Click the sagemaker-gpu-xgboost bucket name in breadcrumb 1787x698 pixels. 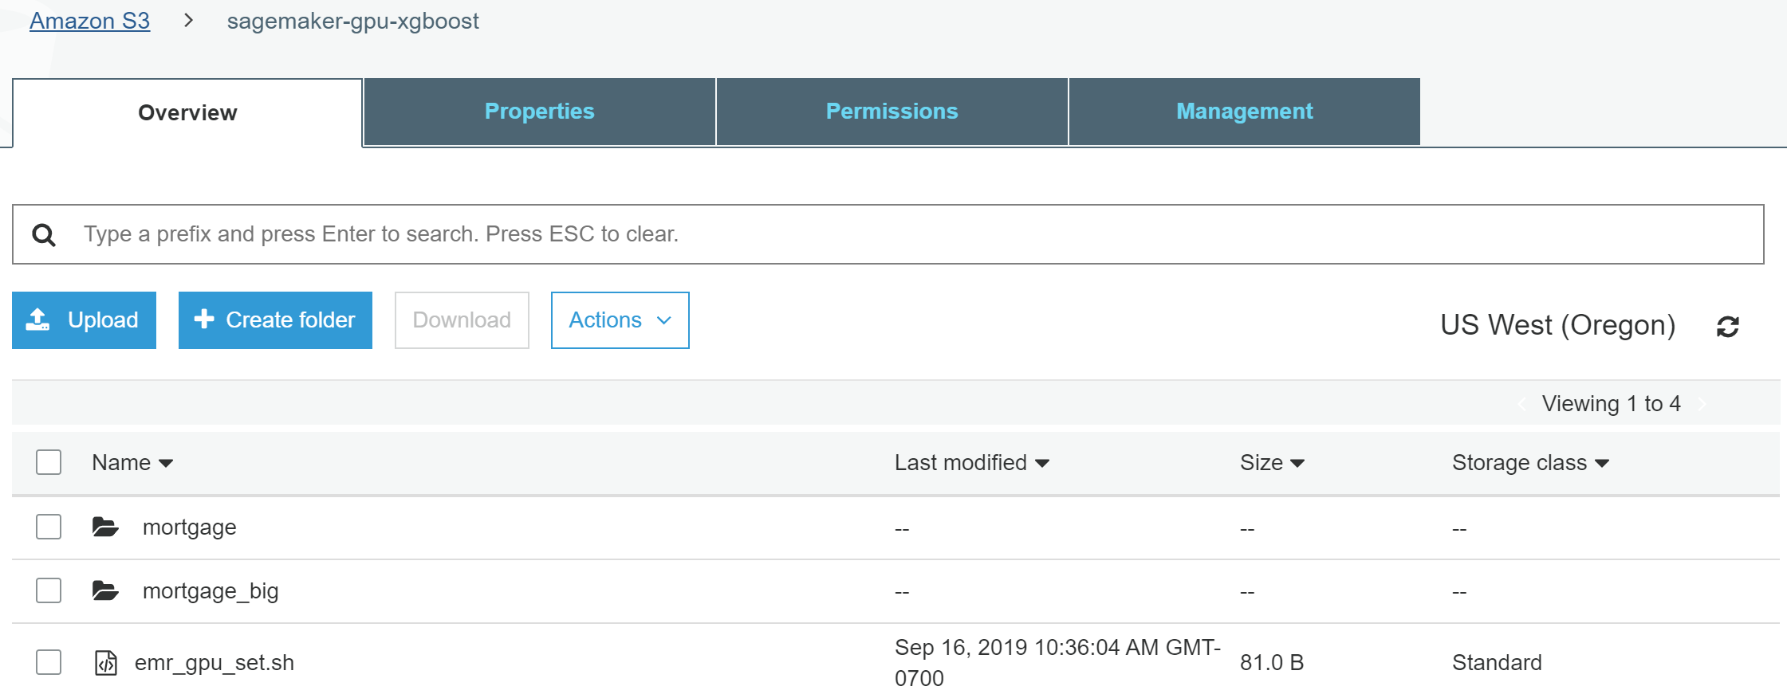point(352,21)
